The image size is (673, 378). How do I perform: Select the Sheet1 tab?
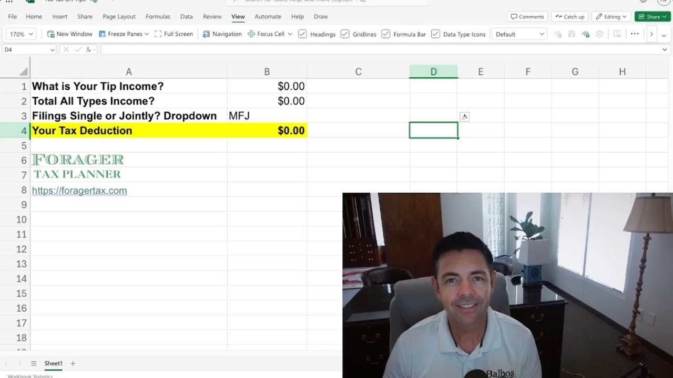coord(53,363)
